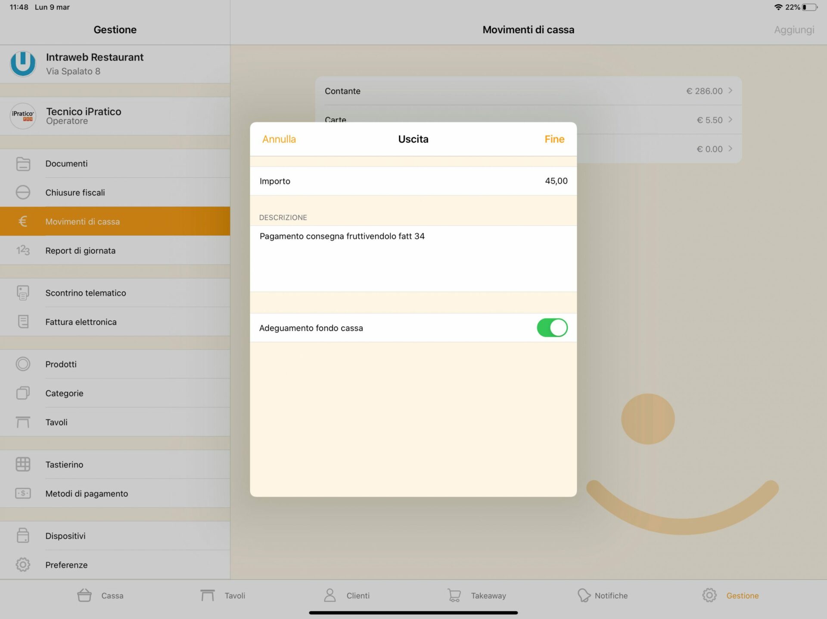The height and width of the screenshot is (619, 827).
Task: Click the Notifiche tag icon
Action: (x=584, y=595)
